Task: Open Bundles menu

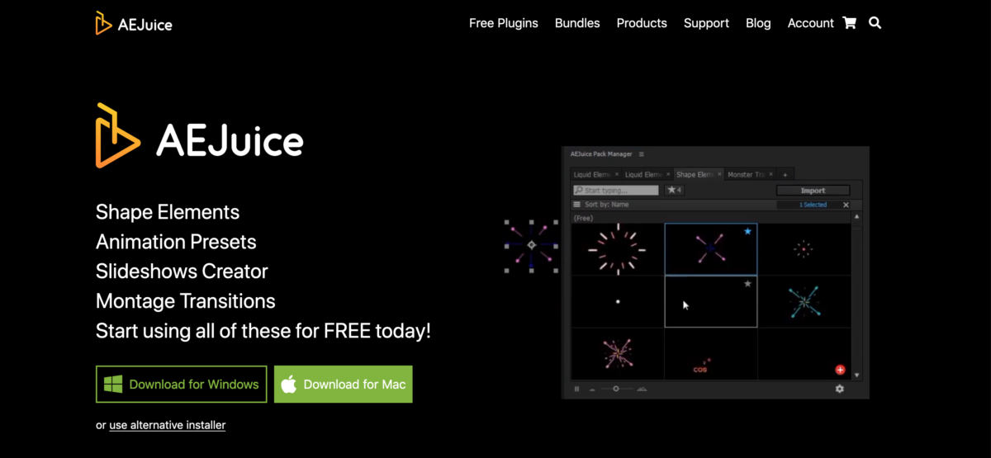Action: (x=577, y=23)
